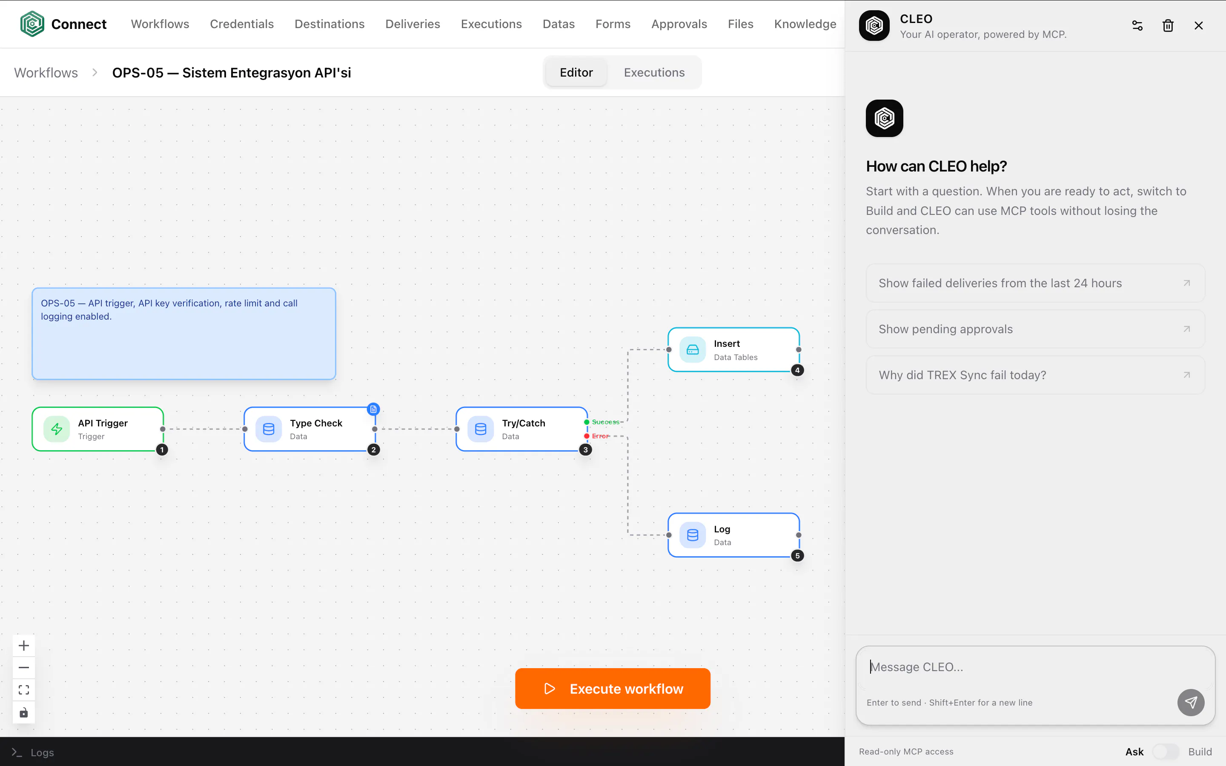
Task: Click arrow icon on TREX Sync suggestion
Action: (1186, 375)
